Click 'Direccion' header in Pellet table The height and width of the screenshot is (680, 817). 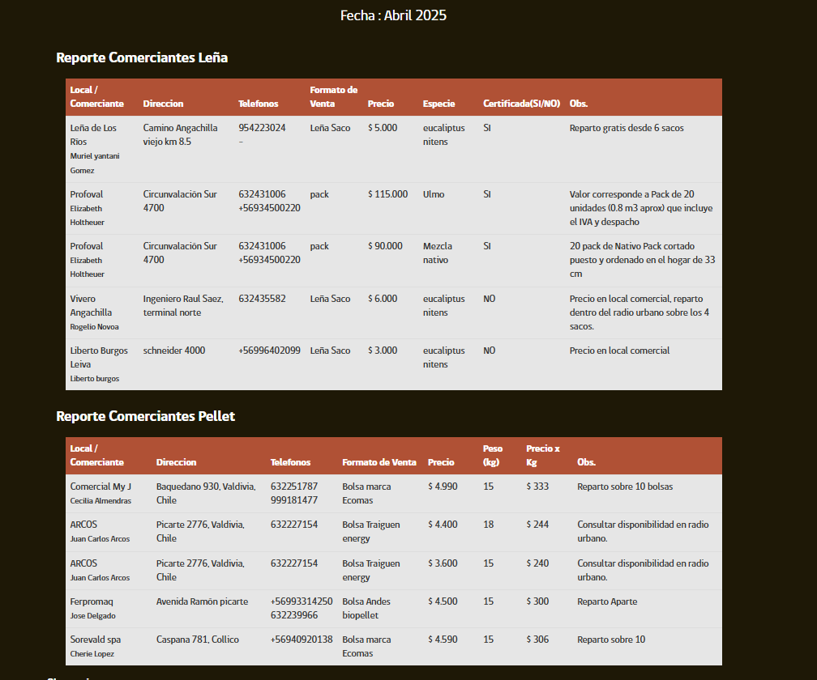(x=176, y=462)
